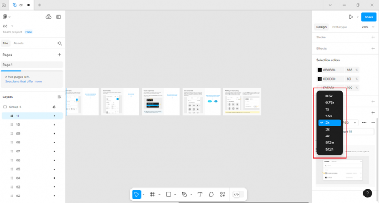
Task: Open the Actions components icon
Action: pyautogui.click(x=222, y=194)
